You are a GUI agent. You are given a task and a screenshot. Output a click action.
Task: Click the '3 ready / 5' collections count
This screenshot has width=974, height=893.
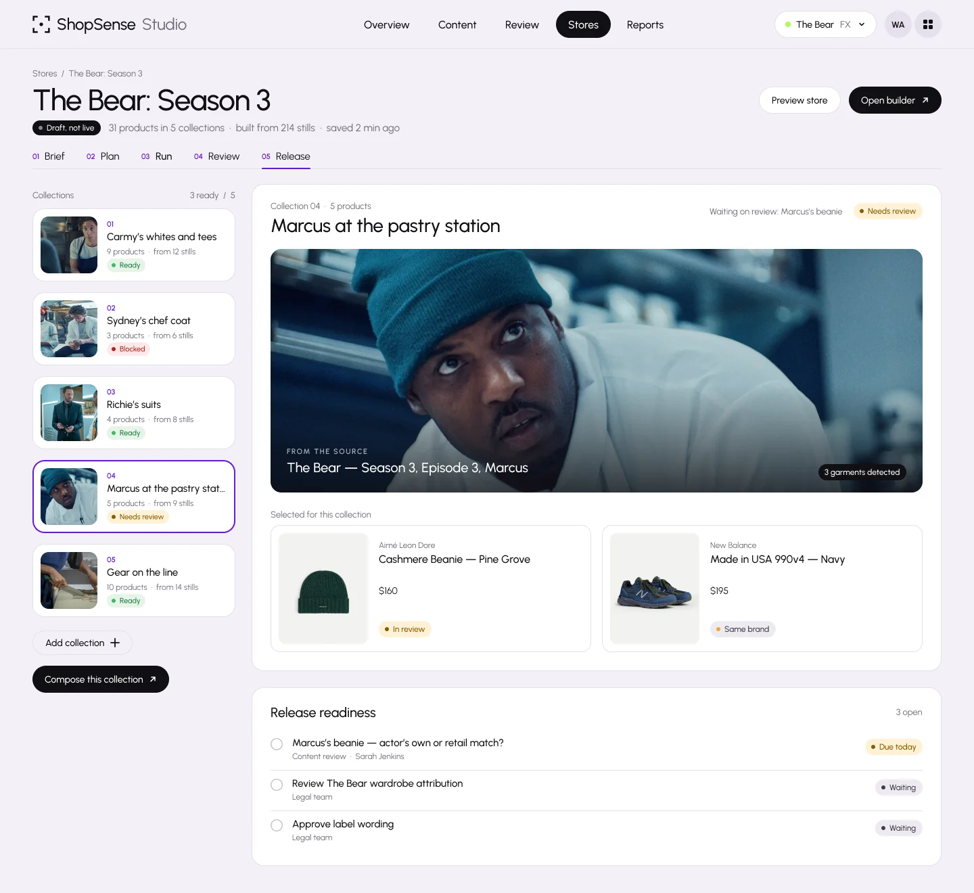[x=212, y=196]
